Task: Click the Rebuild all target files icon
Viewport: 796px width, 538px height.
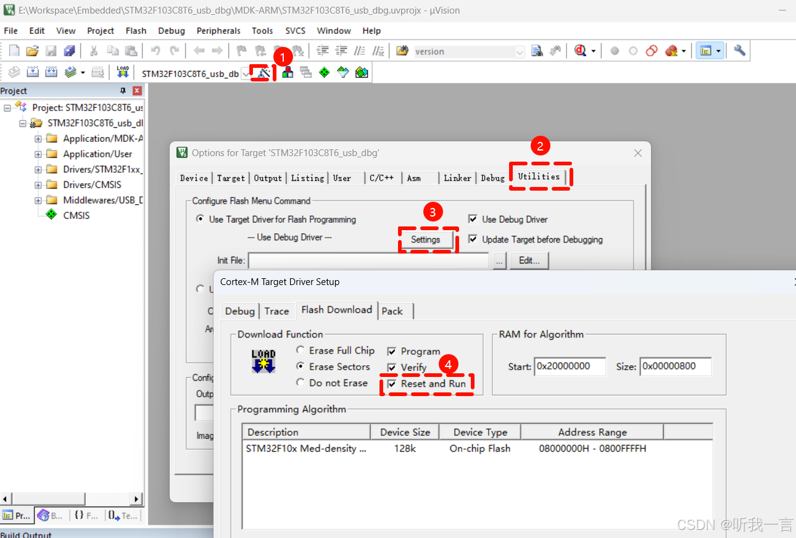Action: coord(51,72)
